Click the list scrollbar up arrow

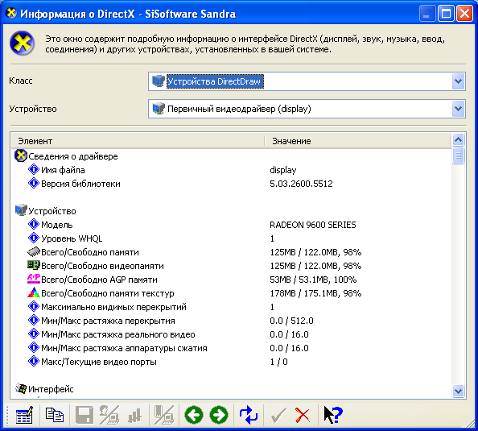click(x=458, y=140)
